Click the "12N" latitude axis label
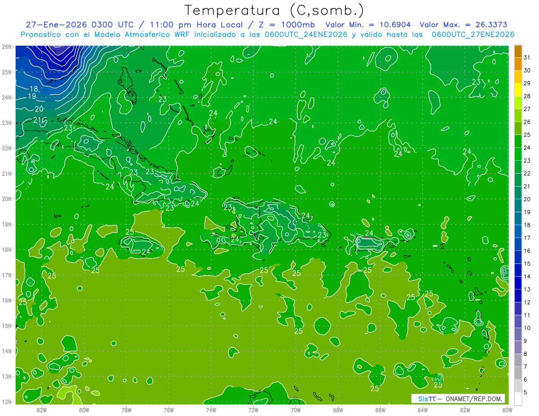This screenshot has width=539, height=416. [x=7, y=402]
